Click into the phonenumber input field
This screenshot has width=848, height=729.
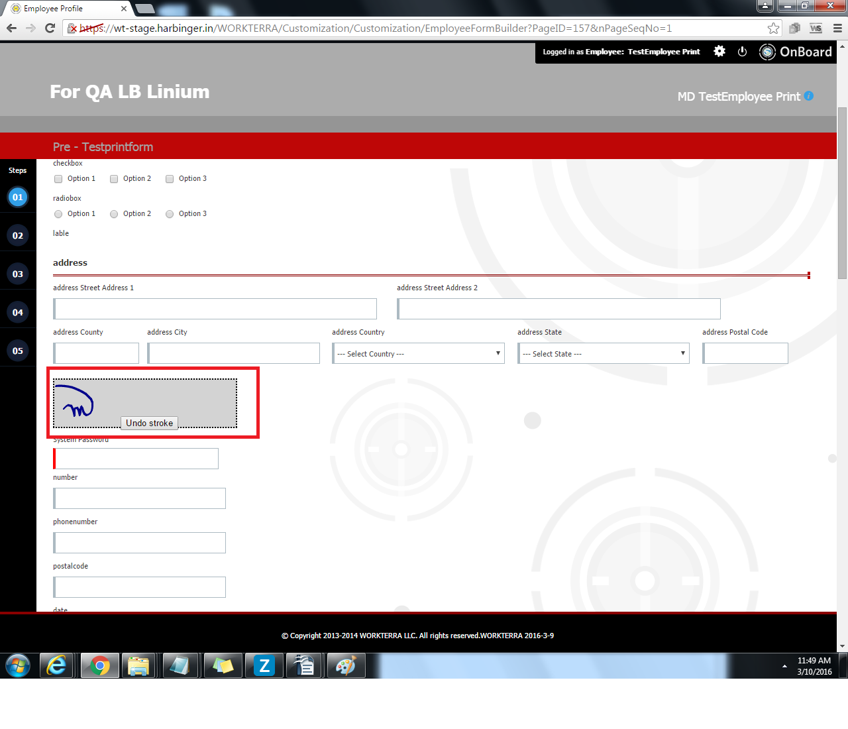coord(140,543)
